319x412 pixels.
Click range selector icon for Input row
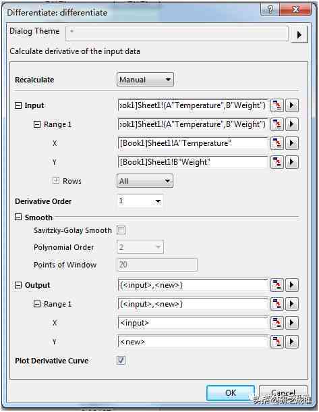point(277,105)
